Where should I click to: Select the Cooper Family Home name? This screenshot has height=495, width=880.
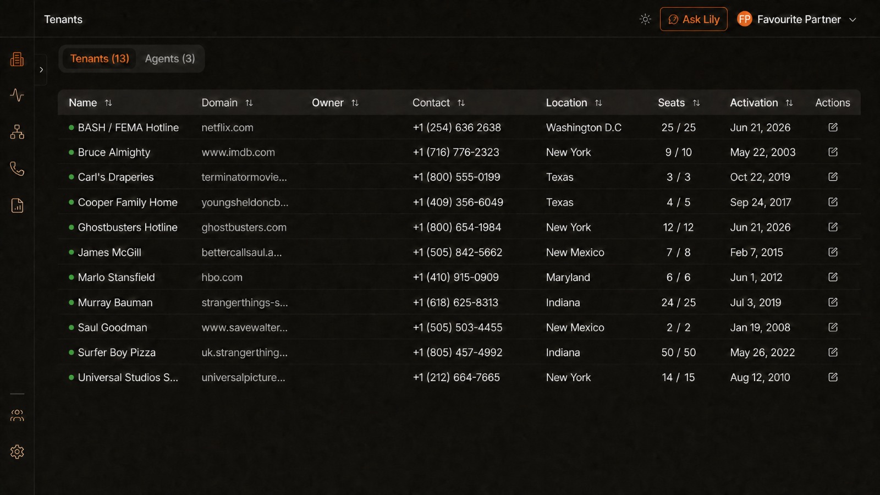pos(128,202)
